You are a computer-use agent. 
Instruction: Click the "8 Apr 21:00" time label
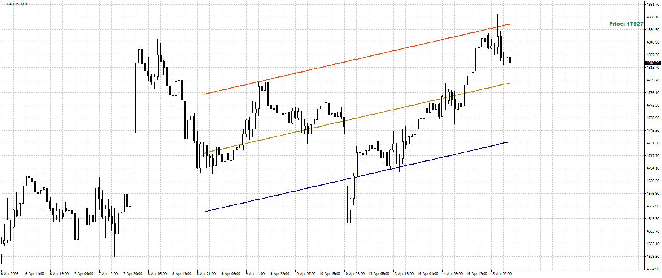pos(206,274)
